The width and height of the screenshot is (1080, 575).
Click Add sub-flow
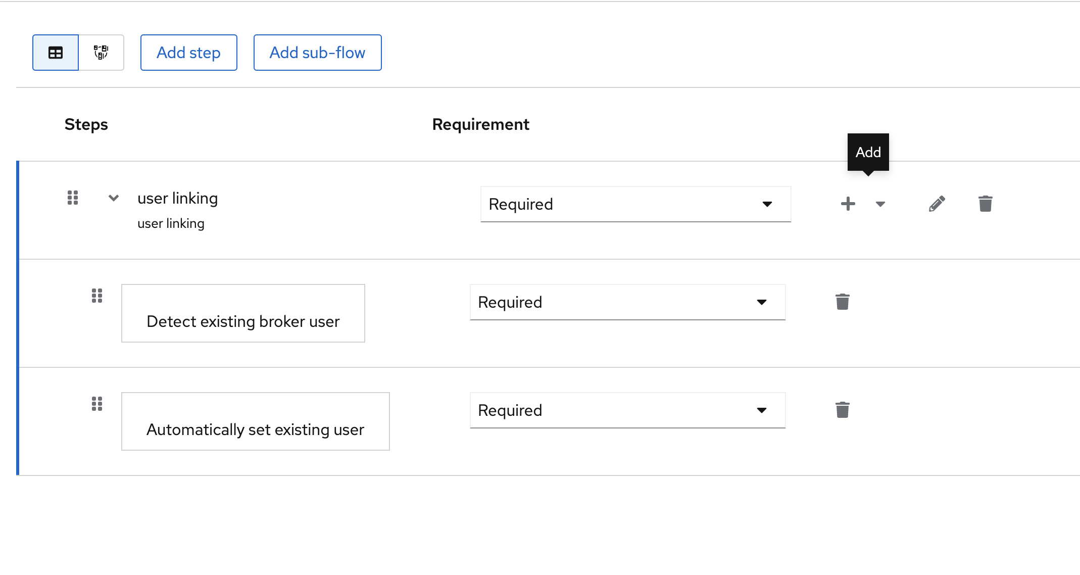(x=317, y=52)
